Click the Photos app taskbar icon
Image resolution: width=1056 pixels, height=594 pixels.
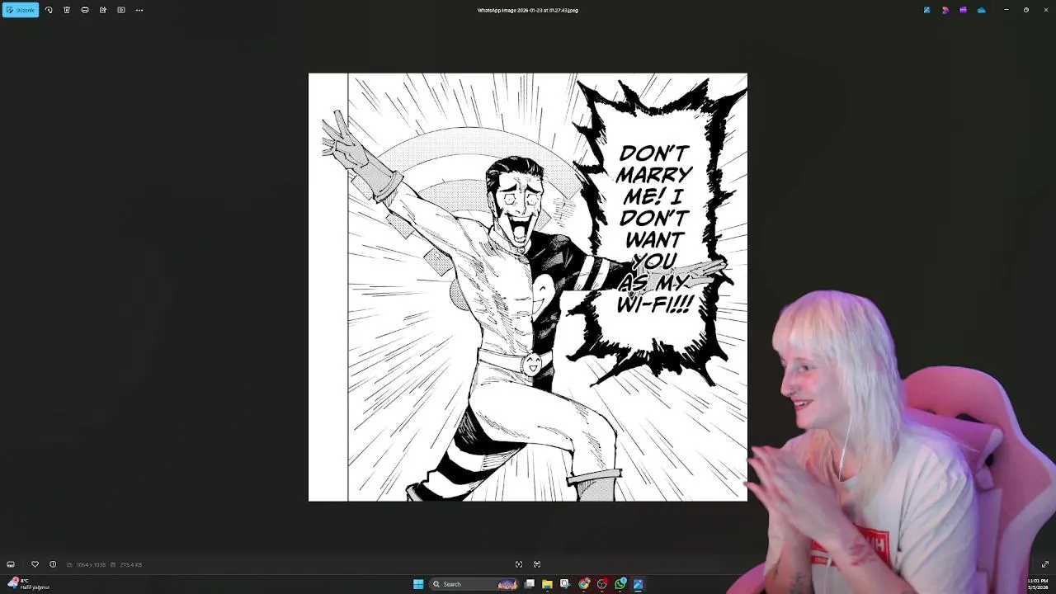[639, 584]
